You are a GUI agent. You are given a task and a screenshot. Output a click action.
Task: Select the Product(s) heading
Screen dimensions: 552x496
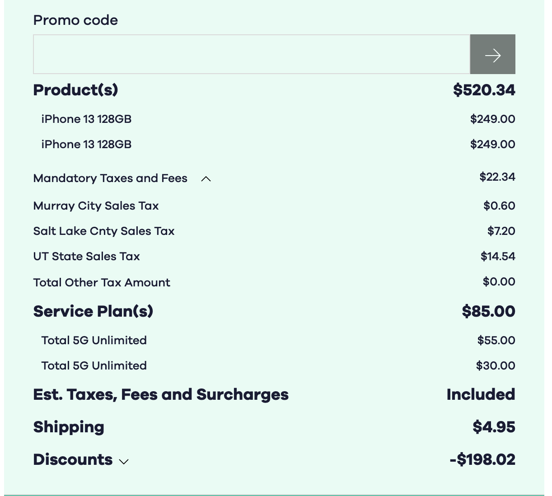(x=75, y=90)
